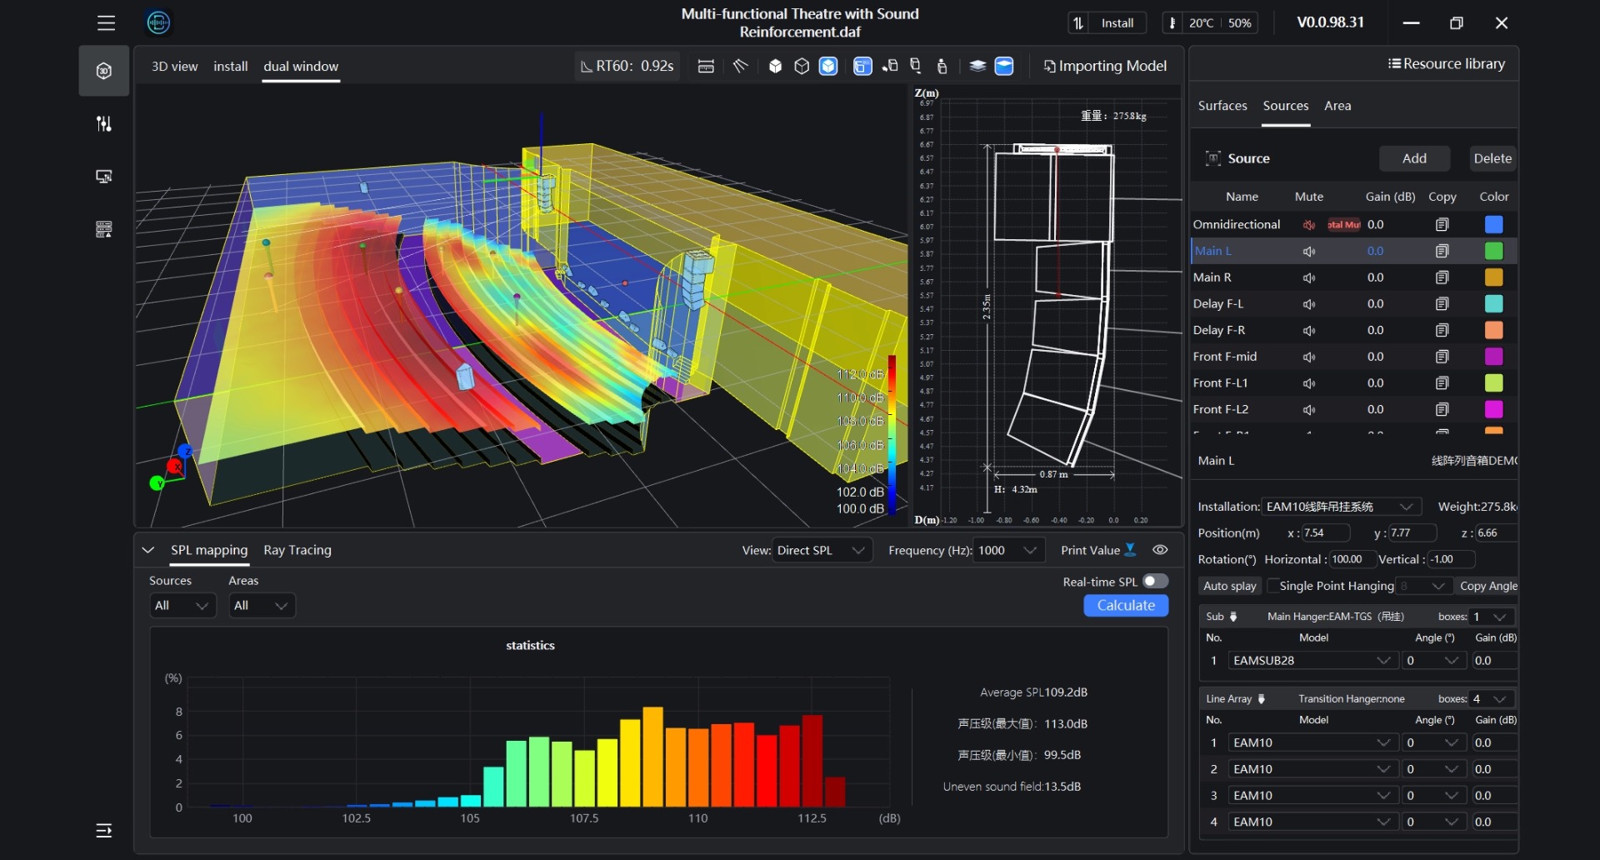Open the Surfaces tab
Image resolution: width=1600 pixels, height=860 pixels.
click(x=1222, y=106)
